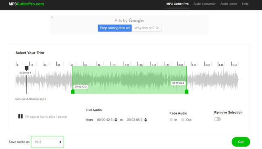Viewport: 262px width, 149px height.
Task: Increase the 'to' time with the up arrow
Action: (146, 118)
